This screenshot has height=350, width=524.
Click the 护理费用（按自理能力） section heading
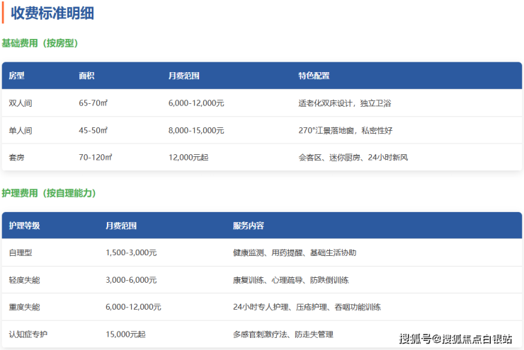coord(48,193)
